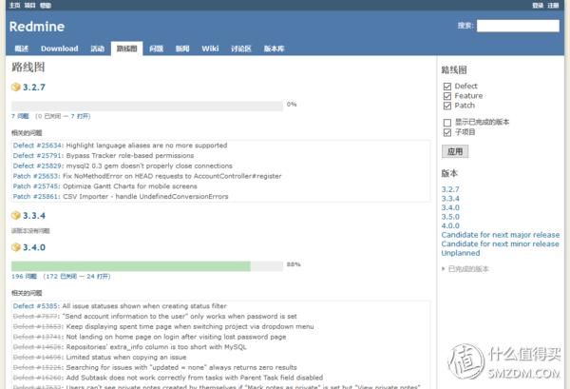Image resolution: width=570 pixels, height=389 pixels.
Task: Click the 3.2.7 progress bar
Action: [147, 106]
